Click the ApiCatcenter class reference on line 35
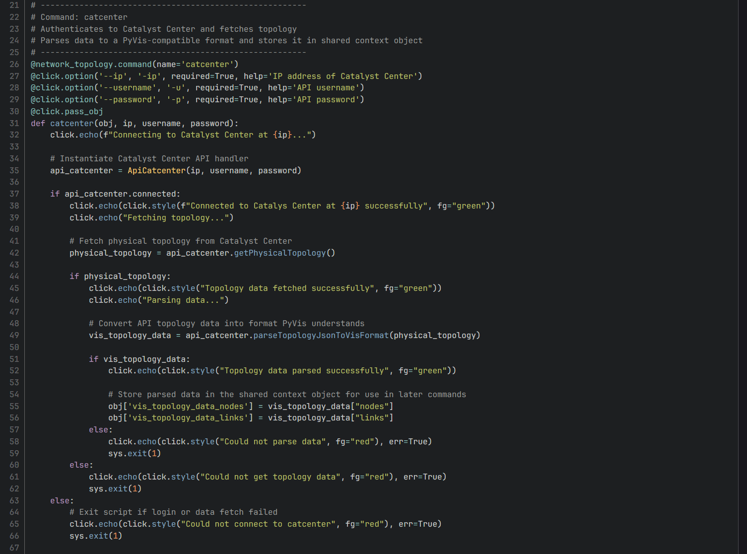The width and height of the screenshot is (747, 554). coord(156,170)
